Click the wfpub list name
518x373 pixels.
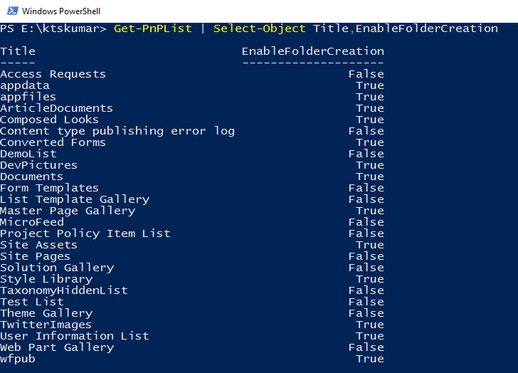tap(18, 359)
